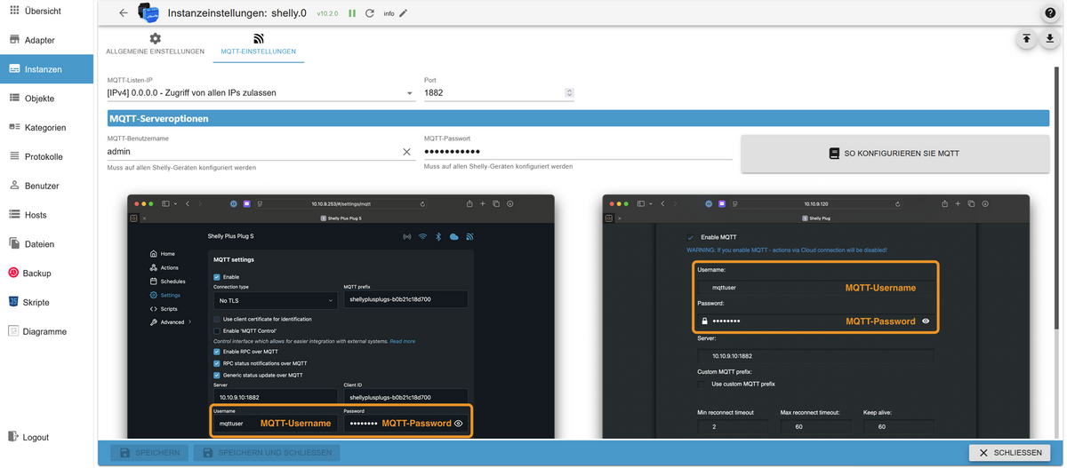This screenshot has height=468, width=1067.
Task: Click Speichern und Schliessen button
Action: pos(268,453)
